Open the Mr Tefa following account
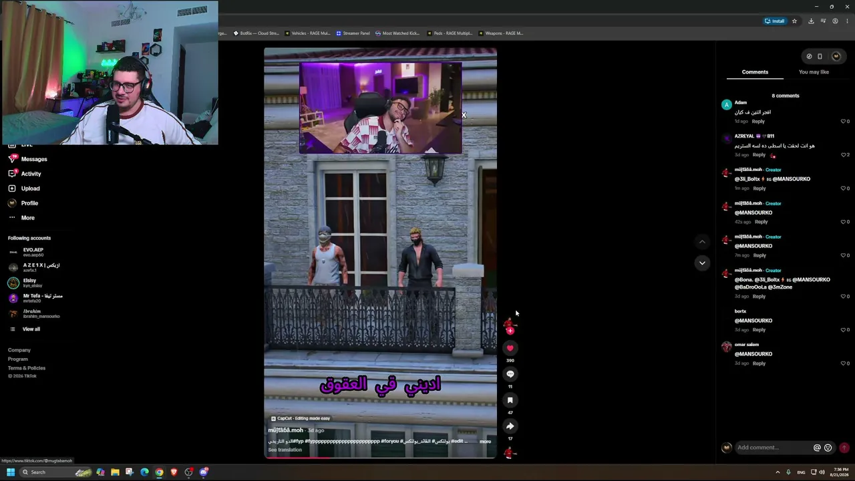This screenshot has height=481, width=855. [34, 298]
